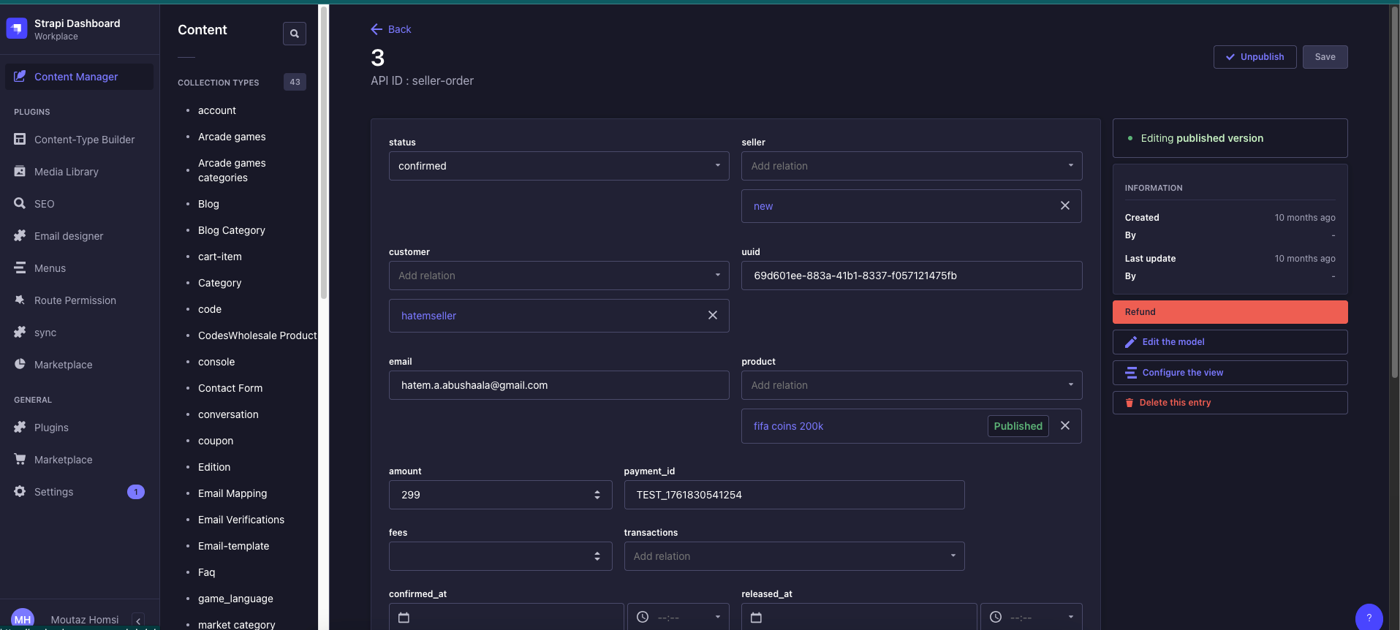Screen dimensions: 1400x630
Task: Search collection types with magnifier icon
Action: click(x=295, y=33)
